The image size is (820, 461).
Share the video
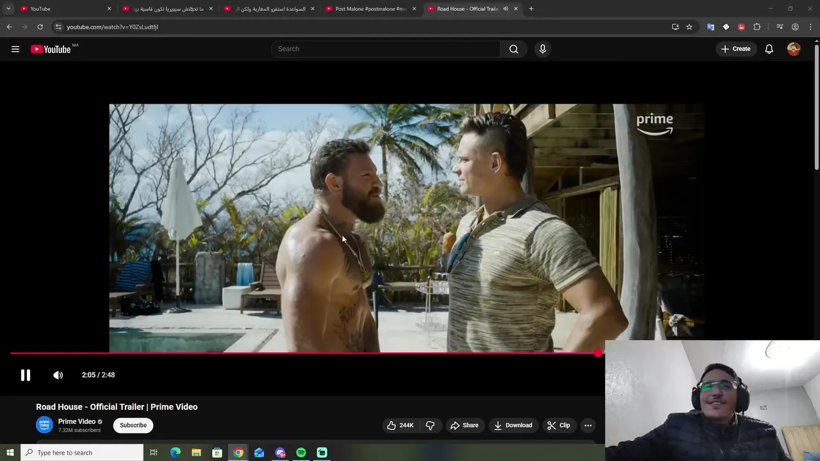point(464,425)
